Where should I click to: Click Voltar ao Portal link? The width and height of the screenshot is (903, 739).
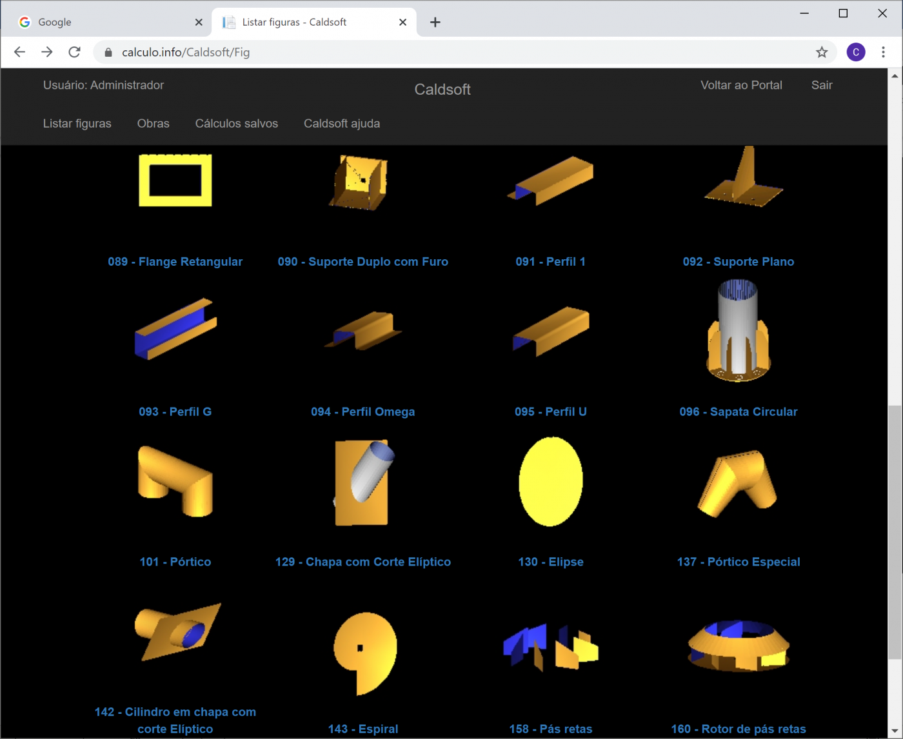pos(741,85)
